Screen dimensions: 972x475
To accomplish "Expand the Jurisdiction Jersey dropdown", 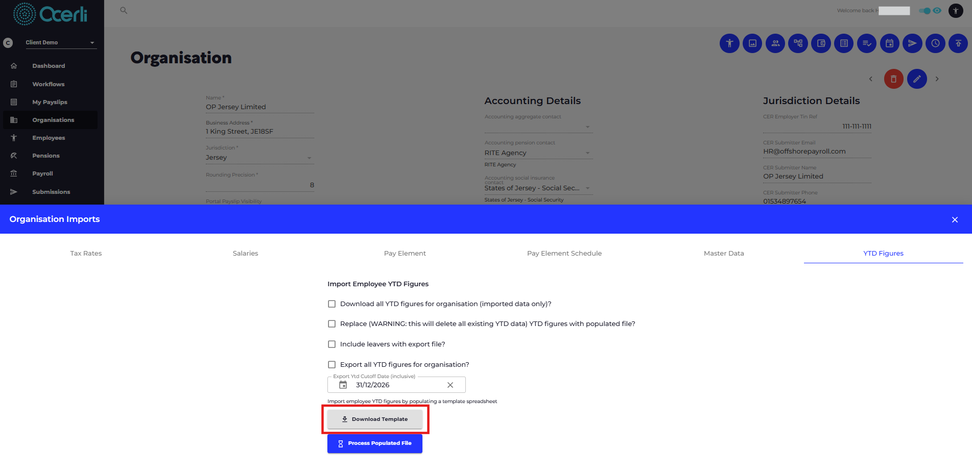I will coord(259,158).
